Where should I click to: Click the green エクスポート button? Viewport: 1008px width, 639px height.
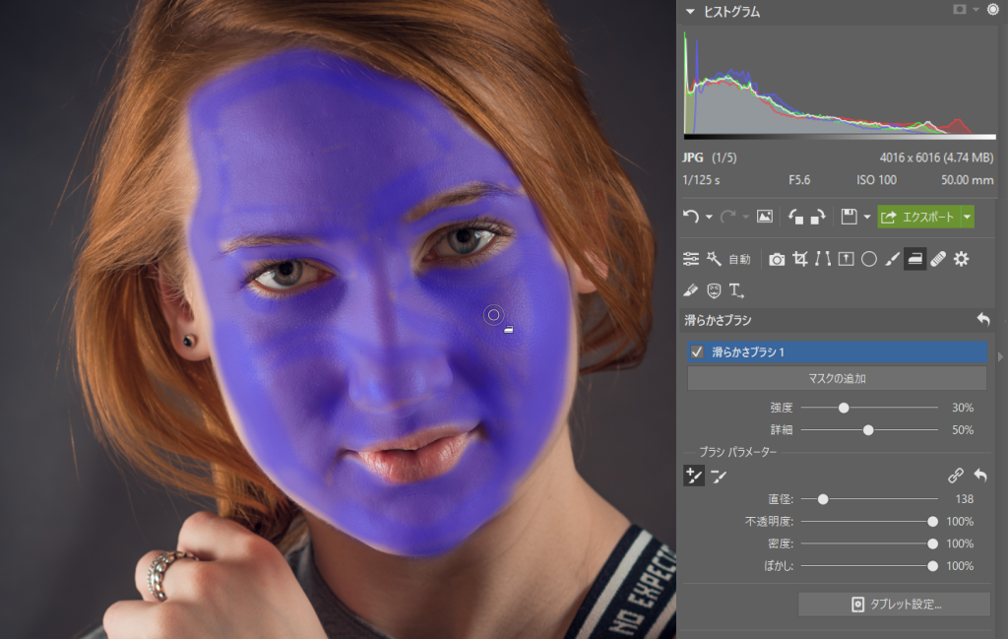(918, 217)
